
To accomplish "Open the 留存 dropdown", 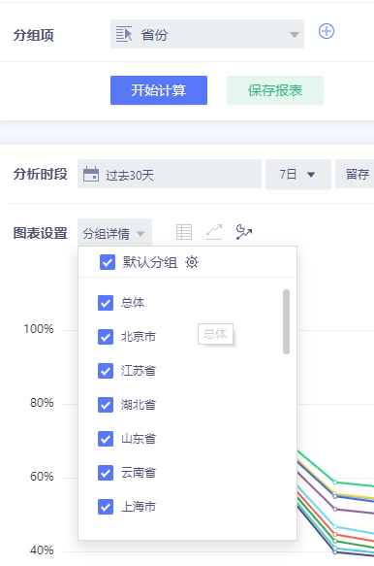I will (x=355, y=175).
